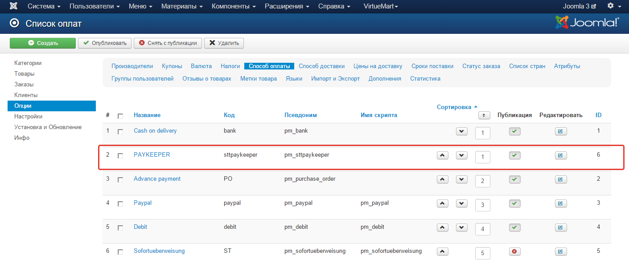
Task: Tick the checkbox for PAYKEEPER row
Action: 120,156
